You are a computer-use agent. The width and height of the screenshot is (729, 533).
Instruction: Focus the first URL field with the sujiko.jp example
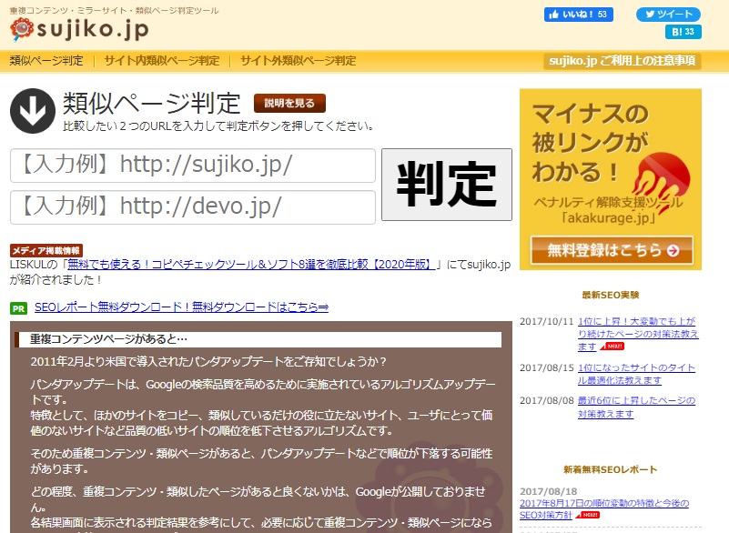(192, 166)
